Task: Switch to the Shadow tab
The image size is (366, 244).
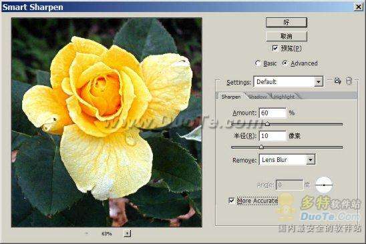Action: (258, 97)
